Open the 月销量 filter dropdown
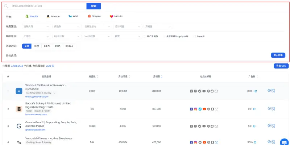The height and width of the screenshot is (145, 290). pos(158,26)
